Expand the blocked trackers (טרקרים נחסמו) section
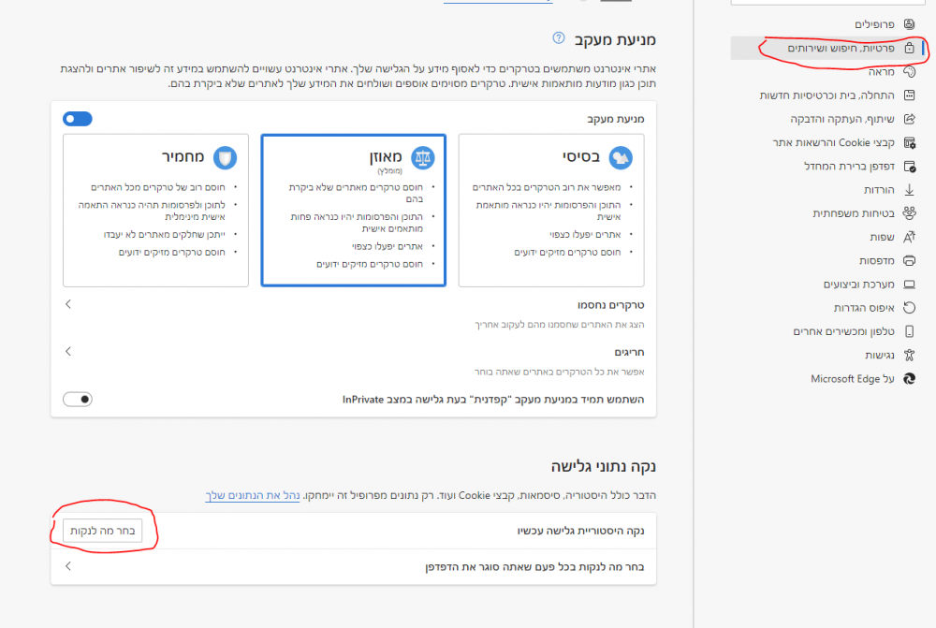The height and width of the screenshot is (628, 936). click(x=67, y=303)
